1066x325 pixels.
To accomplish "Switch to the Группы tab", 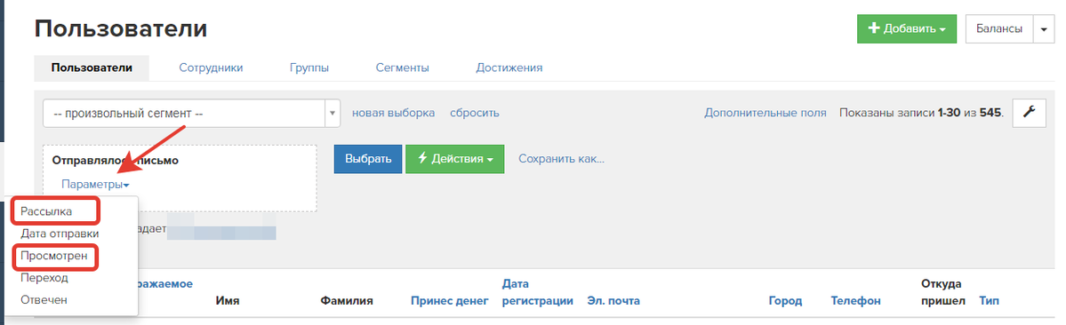I will pos(309,67).
